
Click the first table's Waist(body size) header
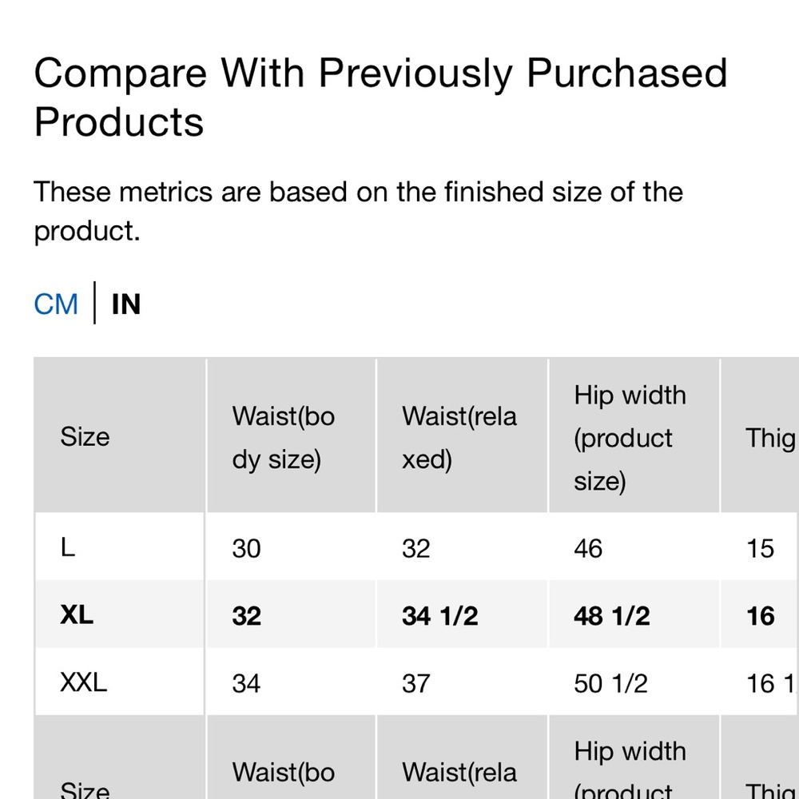tap(283, 437)
